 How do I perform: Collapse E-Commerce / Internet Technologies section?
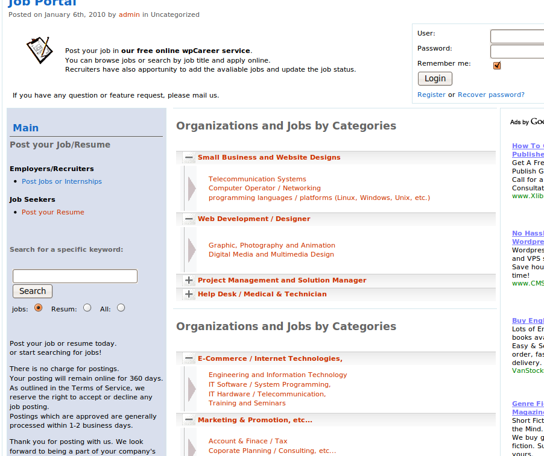click(189, 359)
